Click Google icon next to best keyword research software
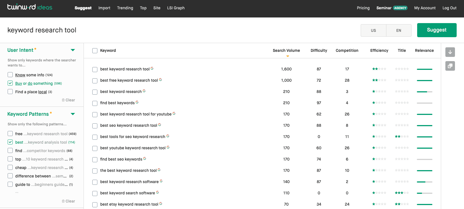 pos(161,181)
